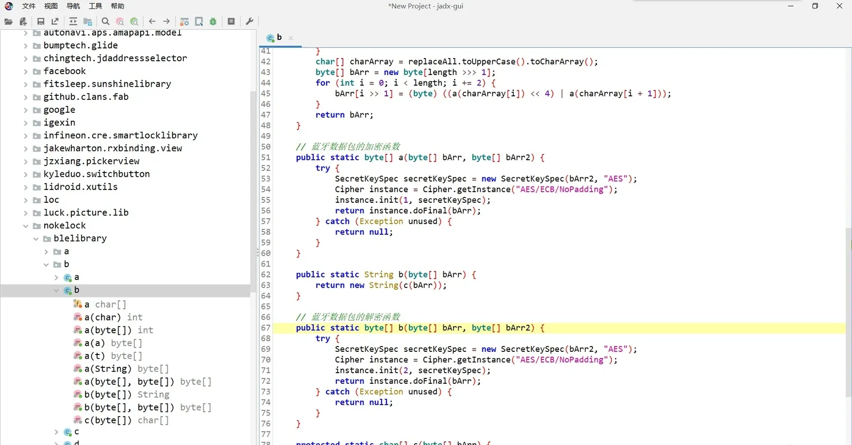The width and height of the screenshot is (852, 445).
Task: Open preferences with the wrench icon
Action: (x=249, y=22)
